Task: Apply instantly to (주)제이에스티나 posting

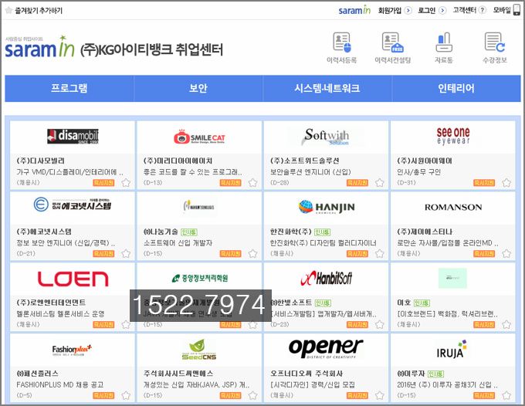Action: coord(484,254)
